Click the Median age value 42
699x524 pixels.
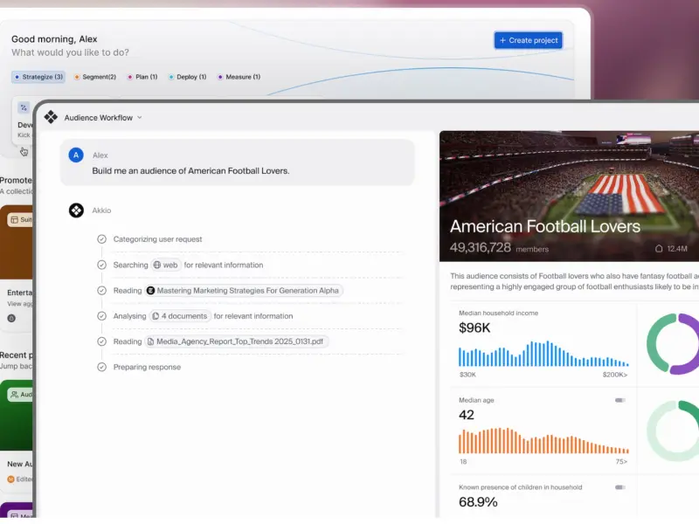point(467,415)
